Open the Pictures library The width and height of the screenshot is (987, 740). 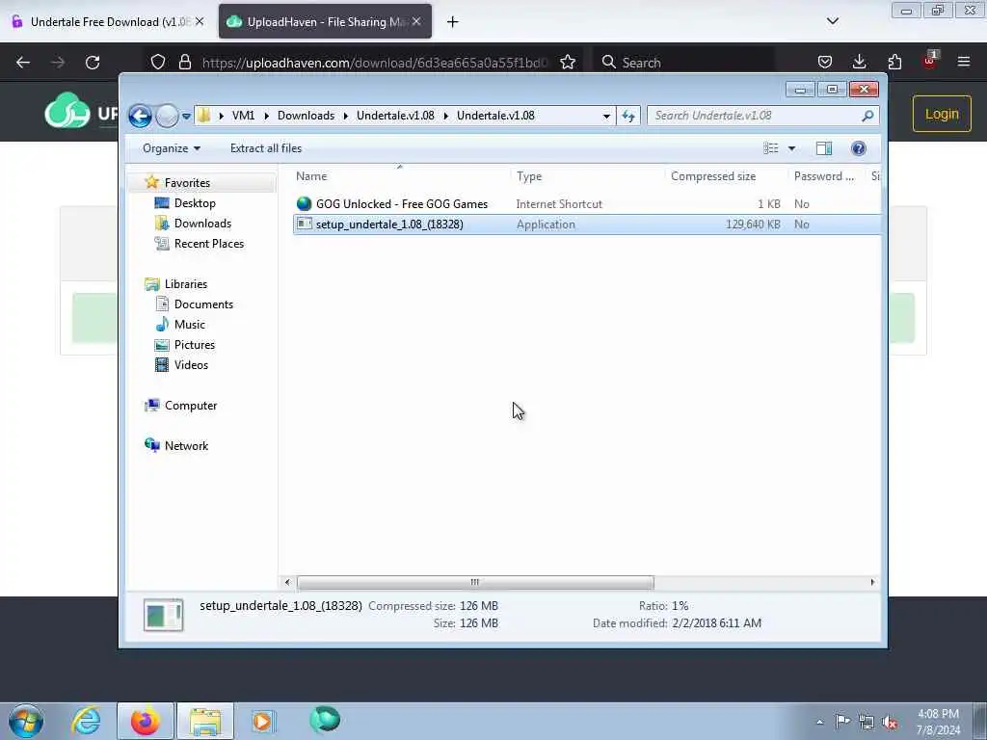pos(195,345)
